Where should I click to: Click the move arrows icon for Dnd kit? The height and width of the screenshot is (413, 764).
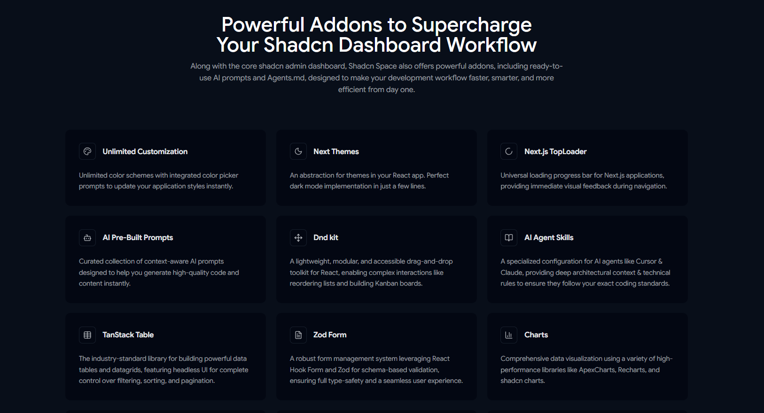click(x=298, y=238)
